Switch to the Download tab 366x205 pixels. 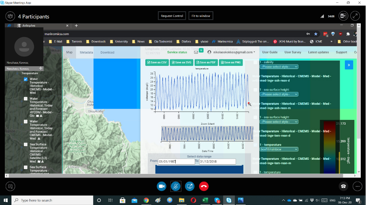[x=107, y=52]
